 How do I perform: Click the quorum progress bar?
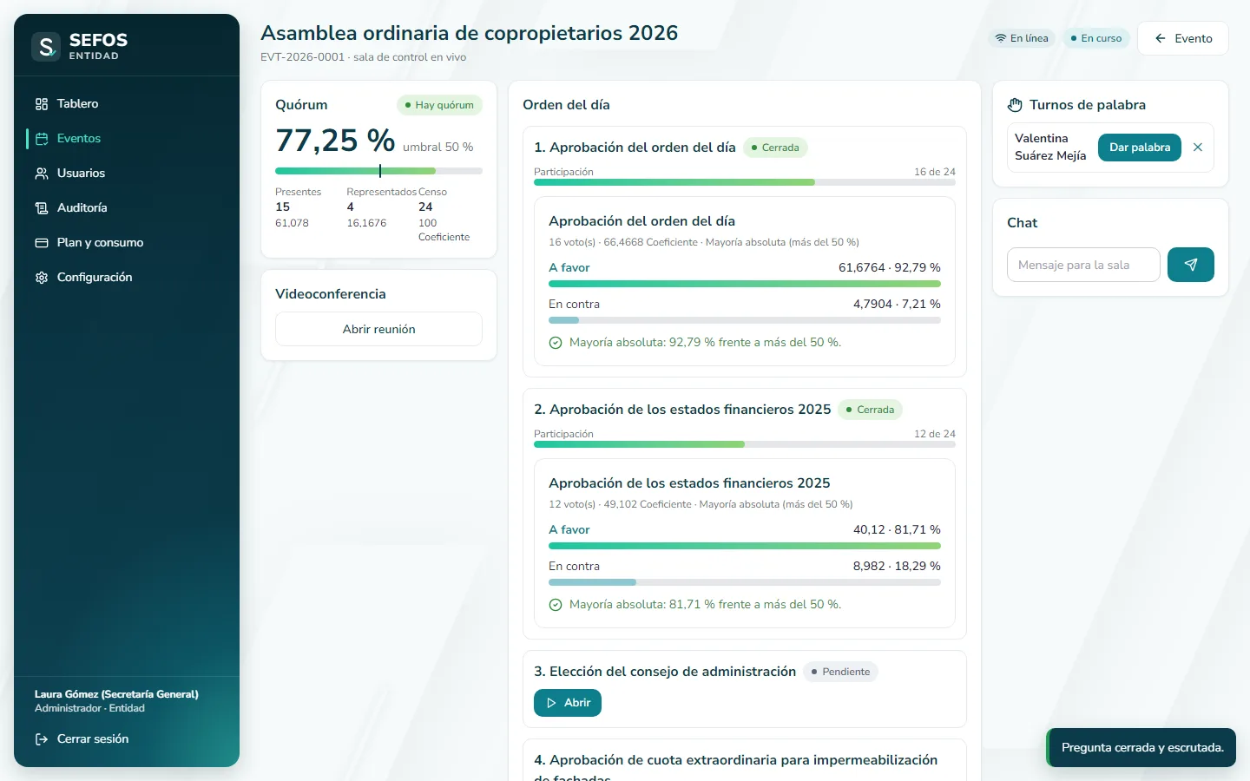tap(378, 171)
